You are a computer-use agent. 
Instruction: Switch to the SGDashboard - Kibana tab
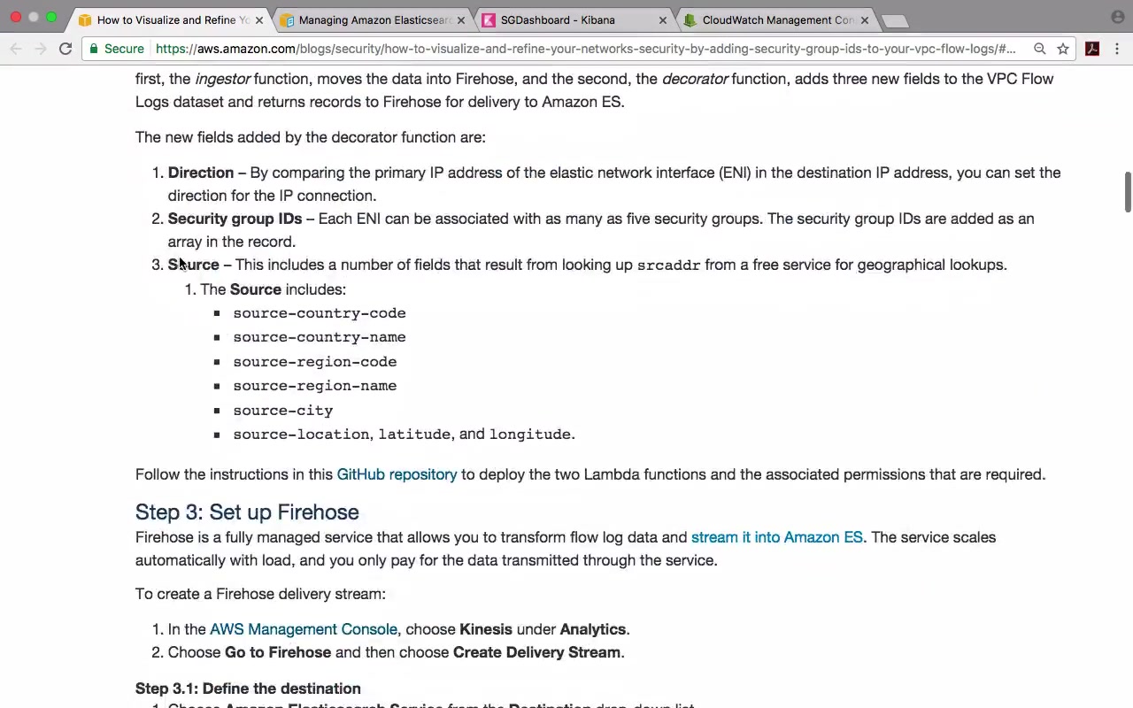coord(558,19)
